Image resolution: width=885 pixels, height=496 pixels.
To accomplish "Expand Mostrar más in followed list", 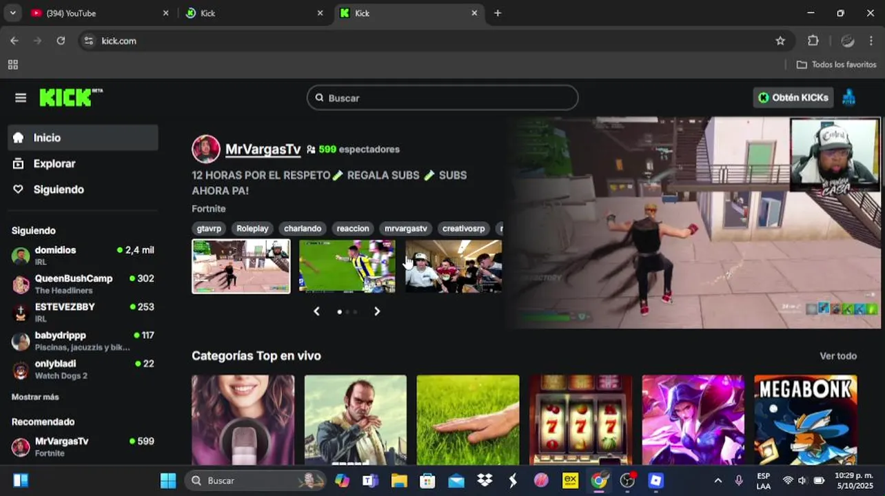I will [35, 397].
